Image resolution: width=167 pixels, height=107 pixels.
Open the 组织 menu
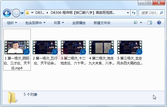12,23
